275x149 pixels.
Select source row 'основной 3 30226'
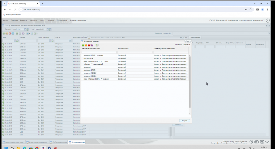[135, 76]
